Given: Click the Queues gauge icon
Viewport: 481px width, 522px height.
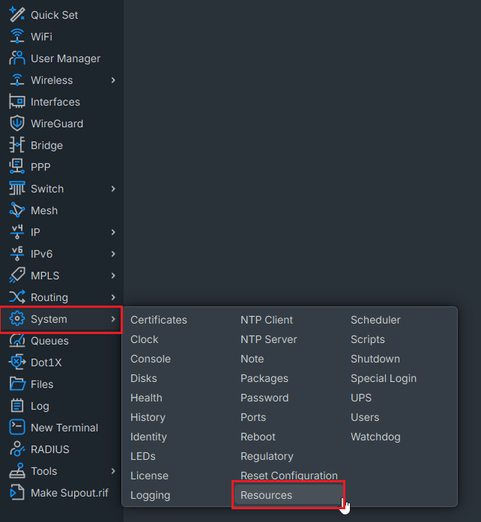Looking at the screenshot, I should tap(17, 341).
